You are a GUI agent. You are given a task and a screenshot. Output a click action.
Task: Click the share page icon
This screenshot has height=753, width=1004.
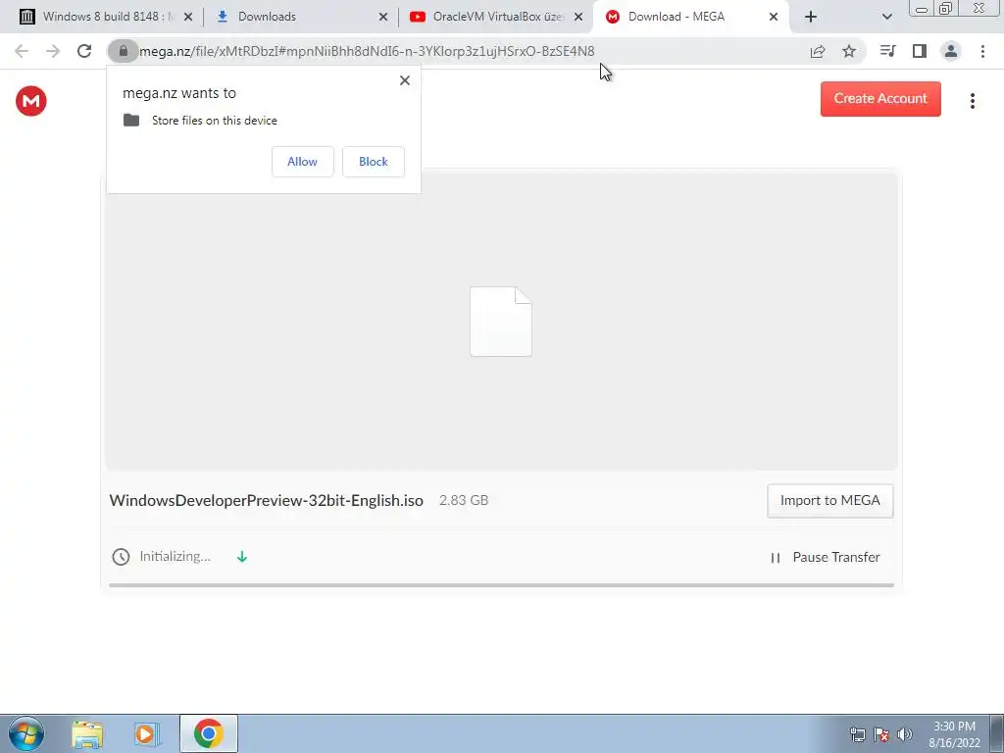tap(818, 51)
